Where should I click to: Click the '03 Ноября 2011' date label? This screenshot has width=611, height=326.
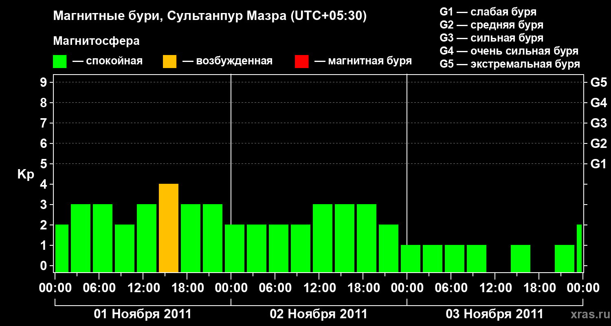click(x=495, y=314)
